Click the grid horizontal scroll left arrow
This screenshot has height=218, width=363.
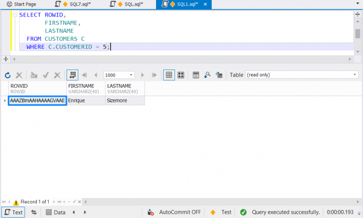tap(86, 202)
